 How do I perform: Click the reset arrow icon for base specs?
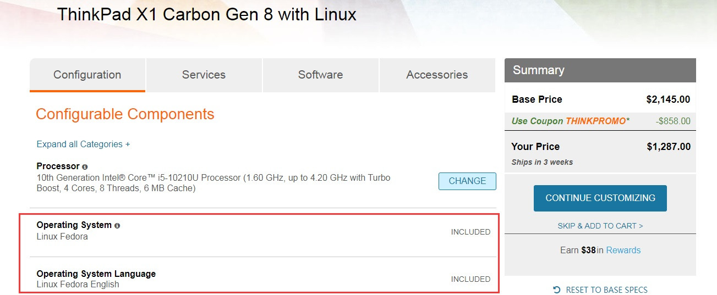tap(557, 290)
